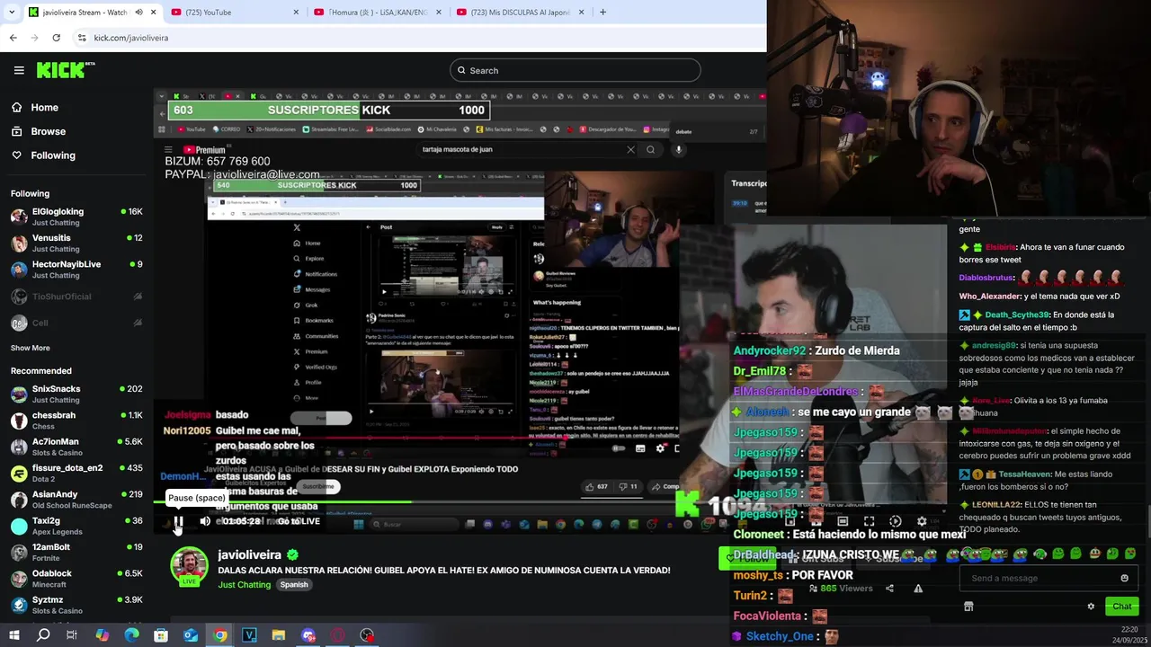Close the Homura LiSA tab
The width and height of the screenshot is (1151, 647).
click(x=439, y=13)
